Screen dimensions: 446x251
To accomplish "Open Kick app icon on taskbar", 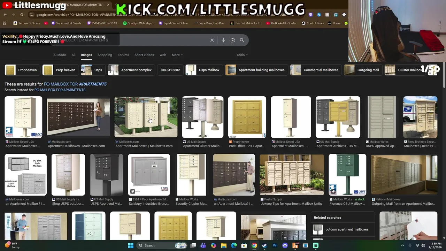I will [x=316, y=245].
